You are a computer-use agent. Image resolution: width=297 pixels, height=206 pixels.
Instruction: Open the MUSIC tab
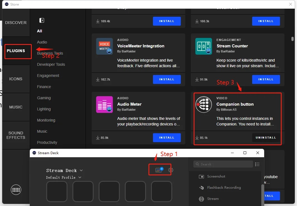pyautogui.click(x=16, y=107)
